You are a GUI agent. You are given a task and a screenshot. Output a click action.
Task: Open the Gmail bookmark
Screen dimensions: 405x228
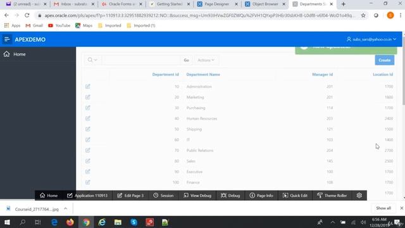pyautogui.click(x=34, y=25)
